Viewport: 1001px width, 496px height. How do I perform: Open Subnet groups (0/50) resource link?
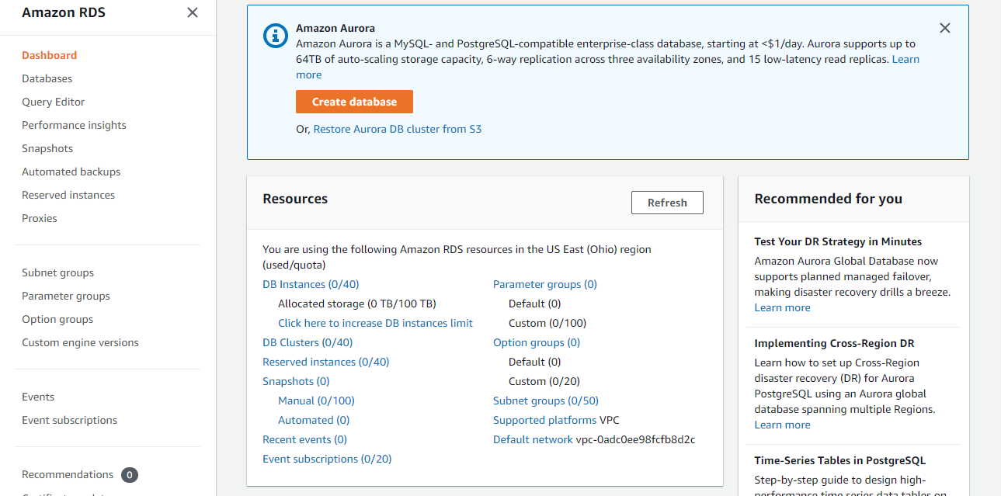545,401
